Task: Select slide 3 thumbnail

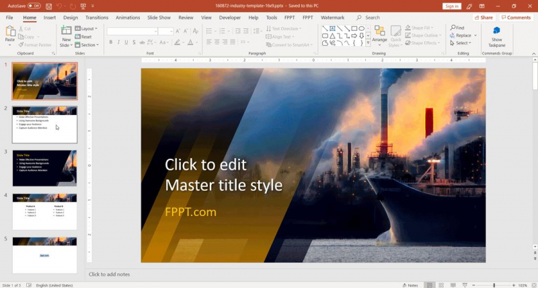Action: point(44,168)
